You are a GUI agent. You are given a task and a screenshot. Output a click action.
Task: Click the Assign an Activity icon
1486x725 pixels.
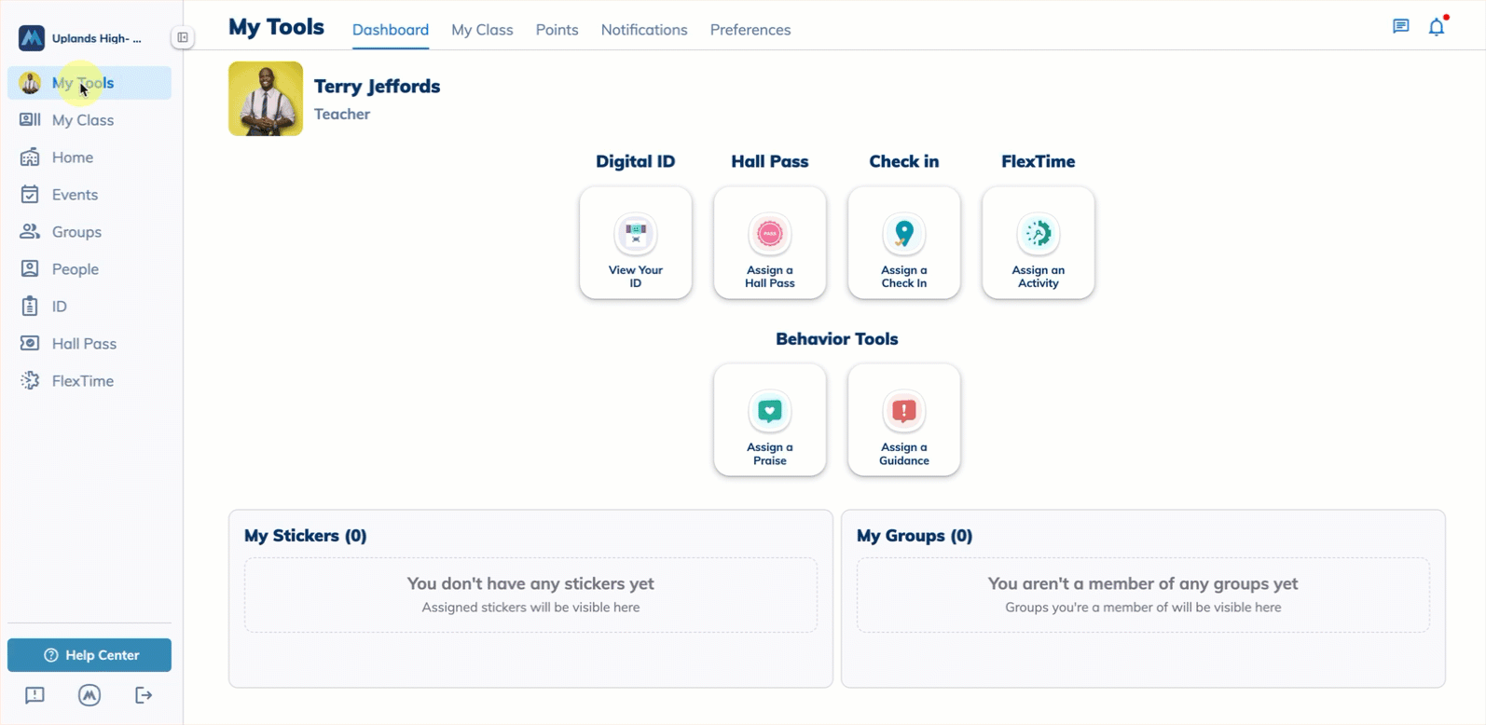click(x=1039, y=234)
